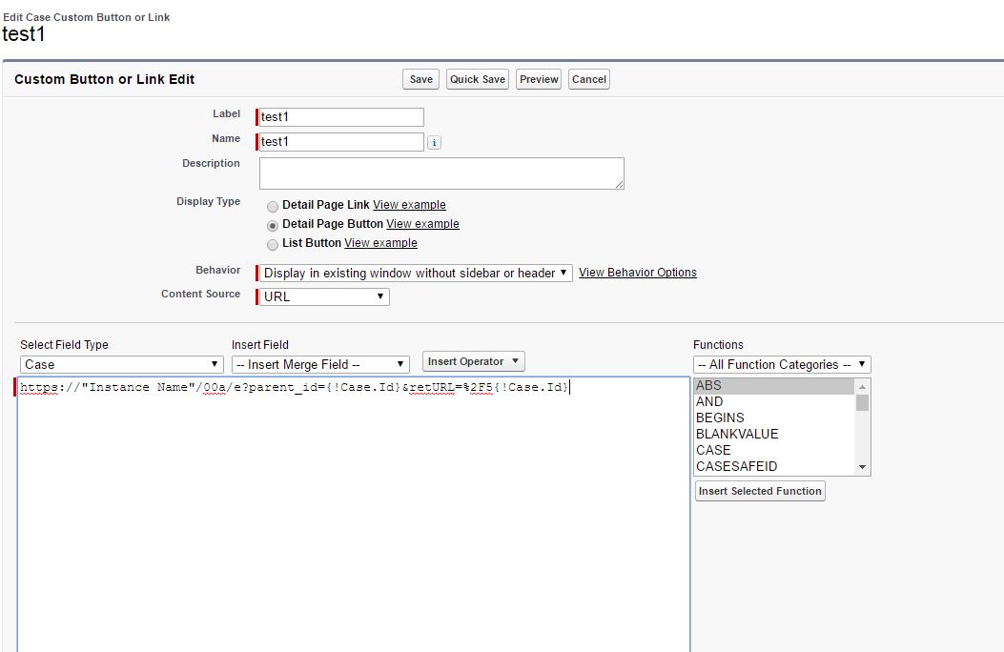1004x652 pixels.
Task: Expand the Insert Operator menu
Action: [473, 361]
